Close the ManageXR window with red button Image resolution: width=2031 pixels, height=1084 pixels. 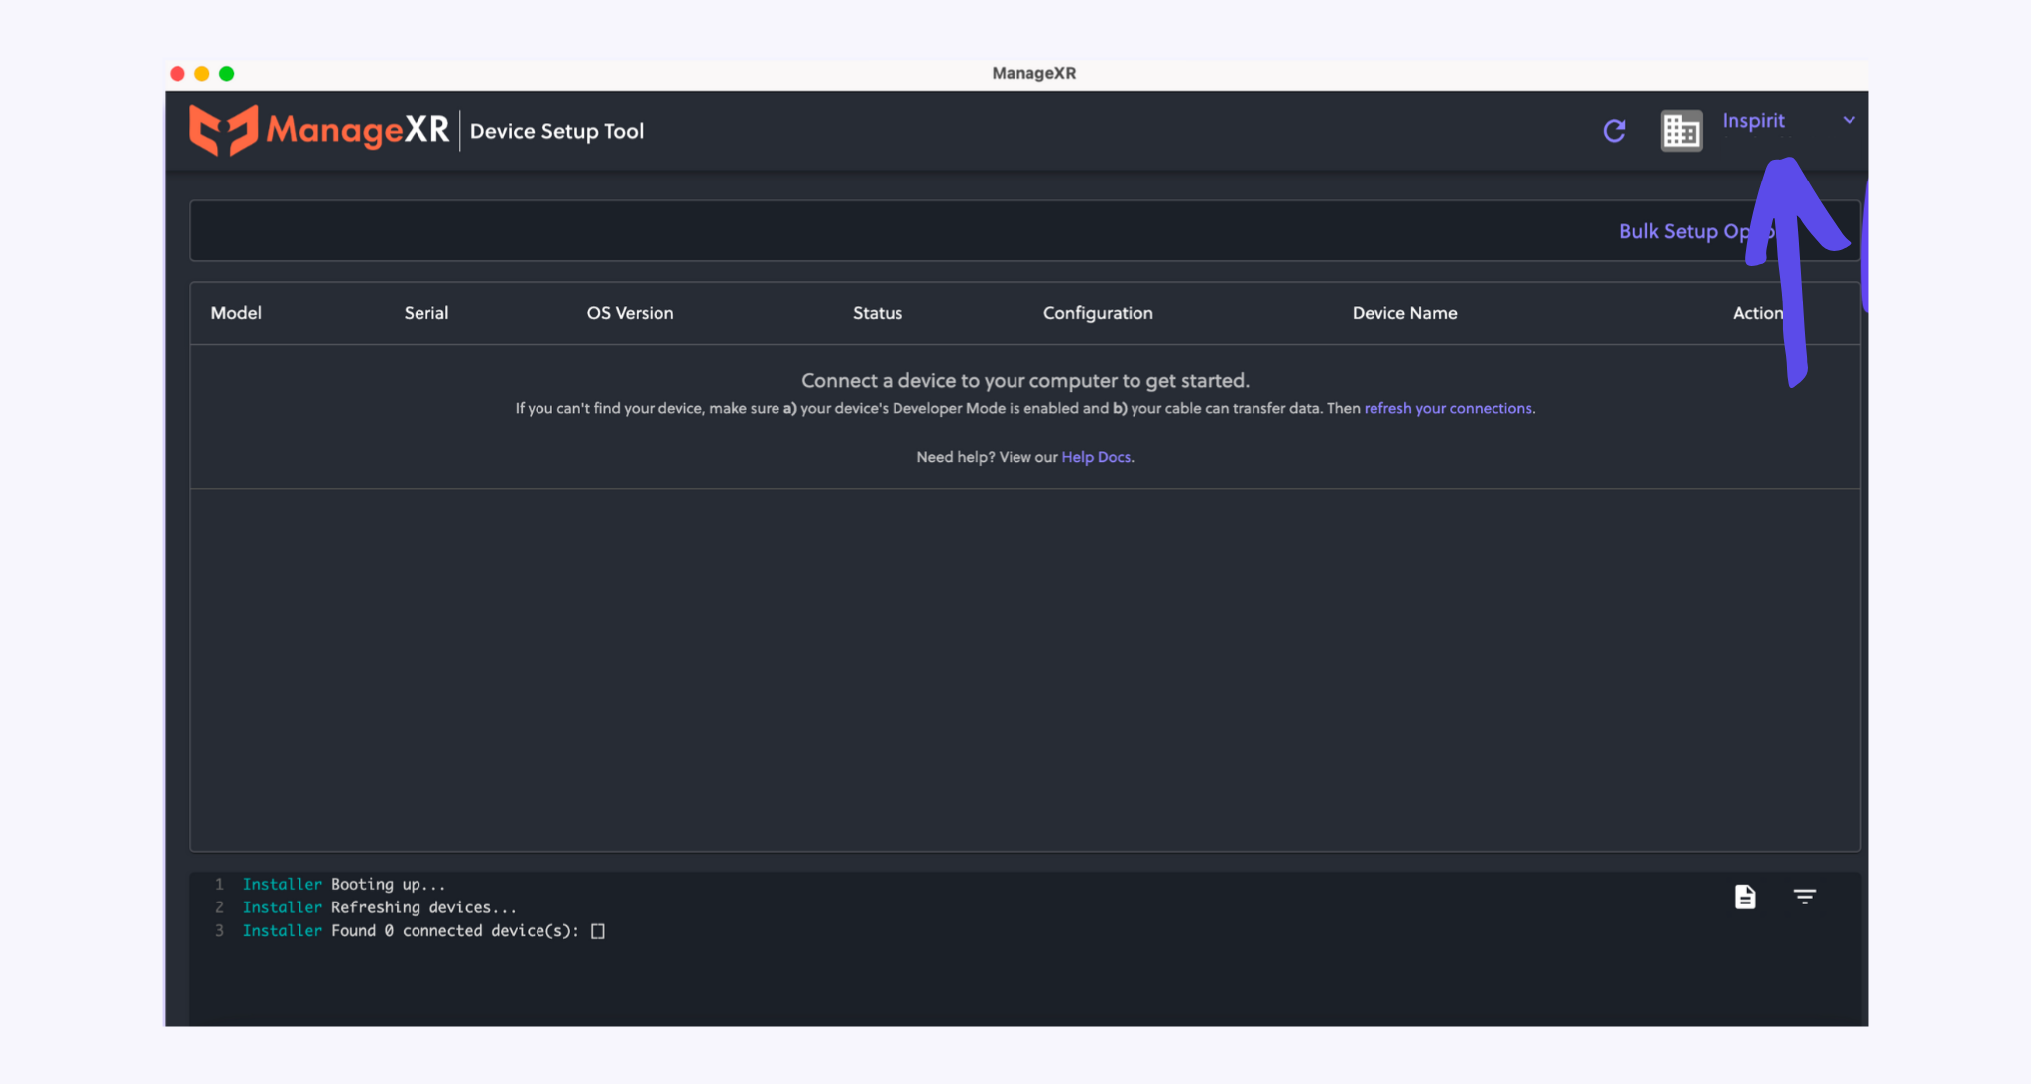click(x=178, y=74)
